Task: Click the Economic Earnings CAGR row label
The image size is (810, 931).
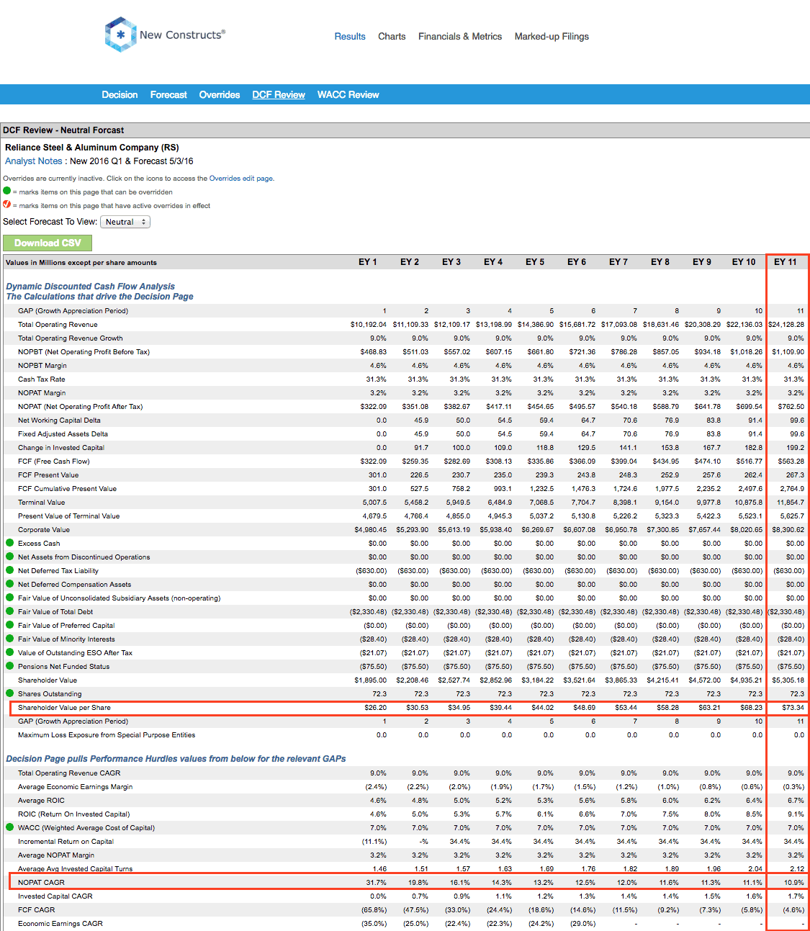Action: [x=60, y=923]
